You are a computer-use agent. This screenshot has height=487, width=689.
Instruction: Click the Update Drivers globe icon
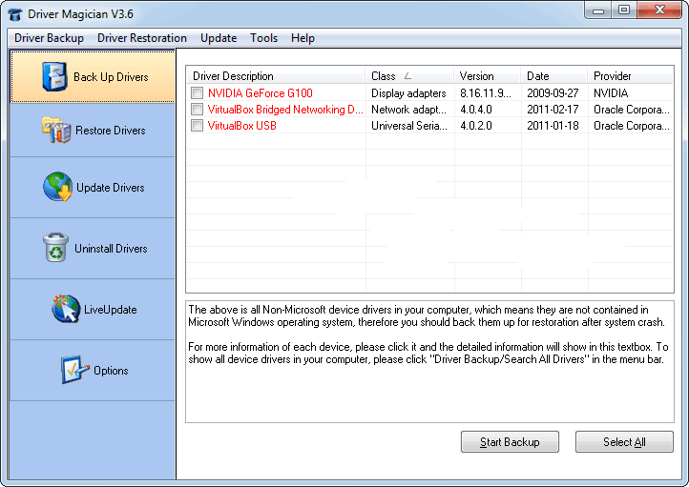[x=58, y=187]
